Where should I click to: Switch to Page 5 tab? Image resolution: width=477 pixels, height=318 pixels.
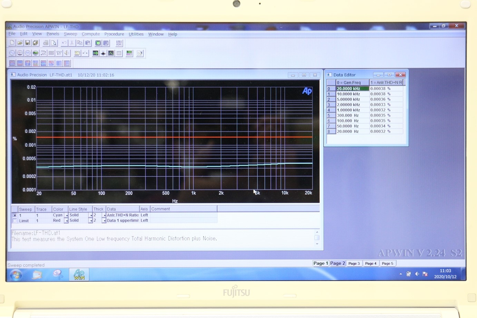[387, 264]
